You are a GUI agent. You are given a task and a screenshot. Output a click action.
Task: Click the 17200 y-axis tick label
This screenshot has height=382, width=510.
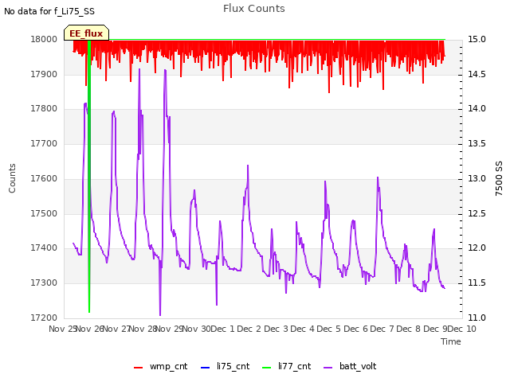tap(44, 318)
